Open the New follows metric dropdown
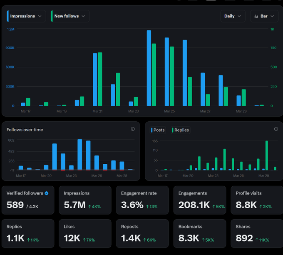283x255 pixels. coord(70,16)
